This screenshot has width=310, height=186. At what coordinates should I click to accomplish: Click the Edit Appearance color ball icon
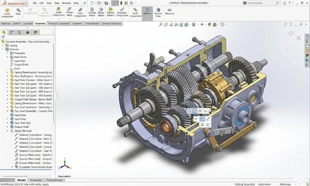pyautogui.click(x=210, y=25)
